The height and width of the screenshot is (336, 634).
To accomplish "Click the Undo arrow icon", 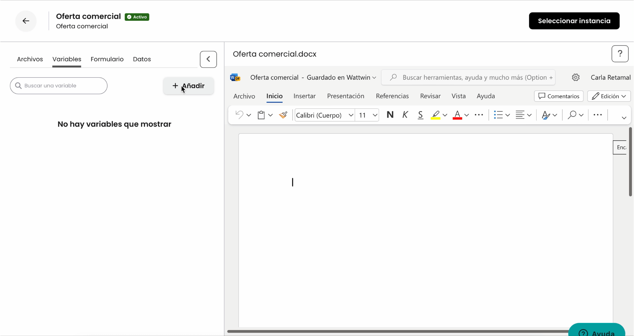I will [239, 115].
